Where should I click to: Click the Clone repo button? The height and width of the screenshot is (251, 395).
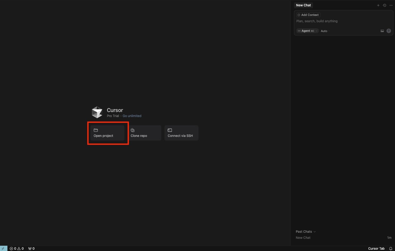click(x=145, y=133)
